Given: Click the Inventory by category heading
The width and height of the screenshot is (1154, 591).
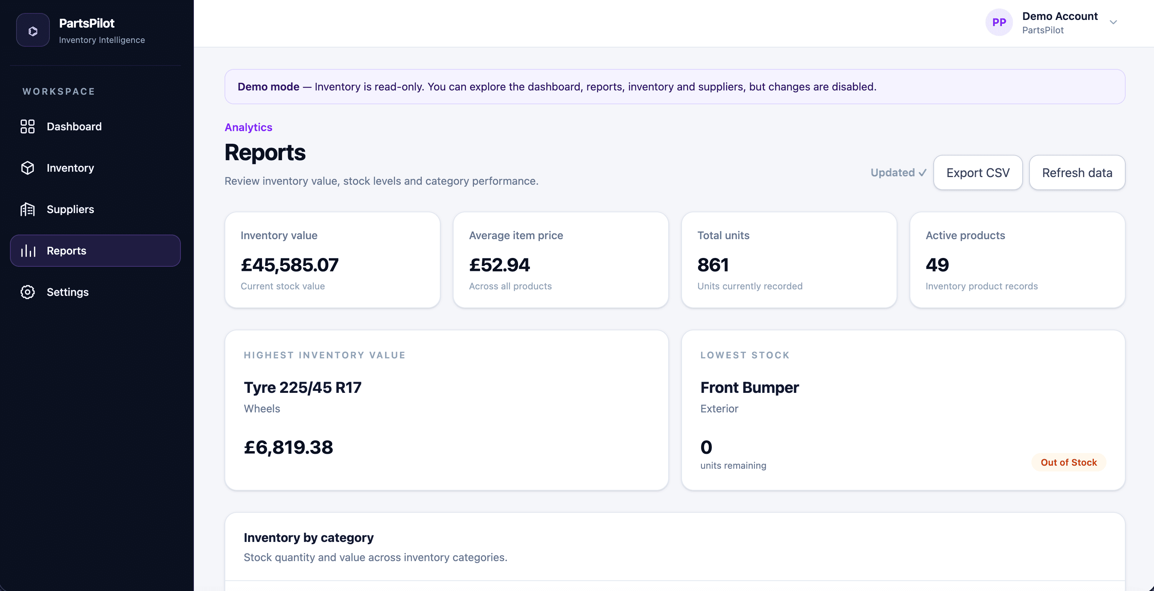Looking at the screenshot, I should coord(308,538).
